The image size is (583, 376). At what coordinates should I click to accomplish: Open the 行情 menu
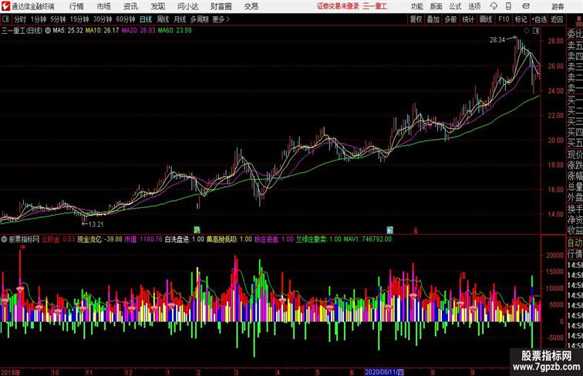point(76,6)
